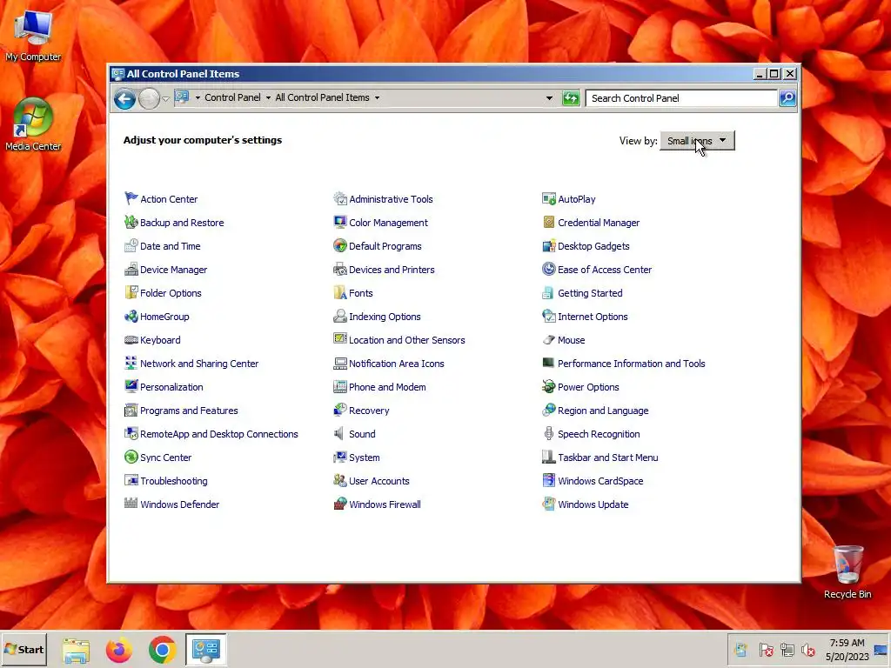Open the Action Center flag icon
The width and height of the screenshot is (891, 668).
[131, 198]
